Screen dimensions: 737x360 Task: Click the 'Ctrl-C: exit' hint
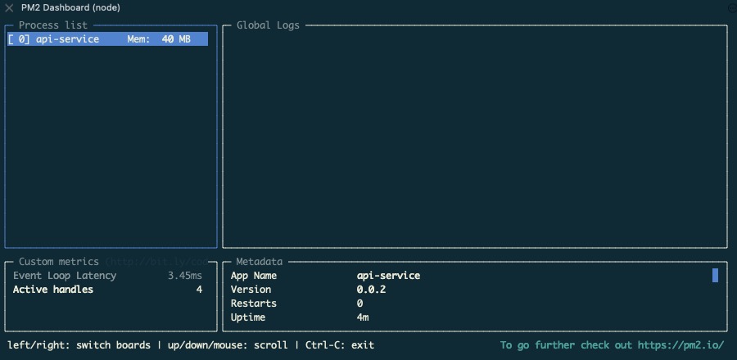coord(340,345)
